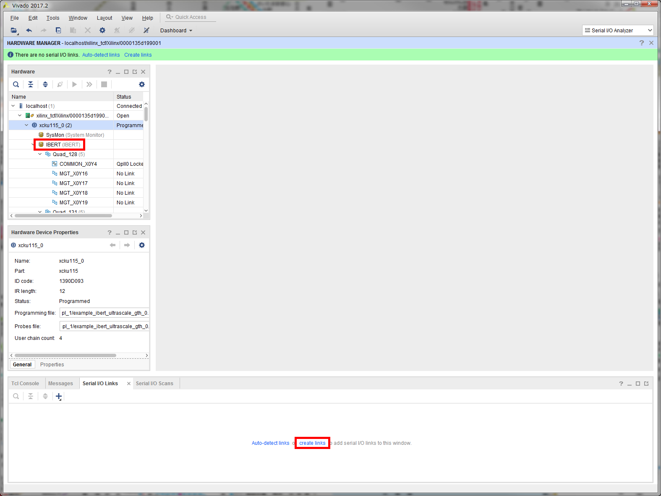Click create links in Serial I/O Links panel
The height and width of the screenshot is (496, 661).
point(312,443)
